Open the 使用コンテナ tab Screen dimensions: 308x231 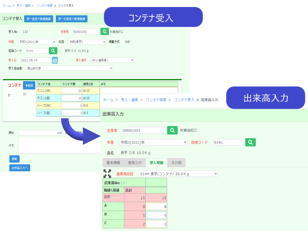tap(135, 163)
